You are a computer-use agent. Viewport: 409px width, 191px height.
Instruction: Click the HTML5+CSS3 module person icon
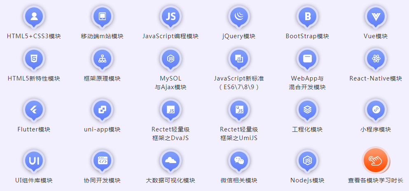click(34, 17)
